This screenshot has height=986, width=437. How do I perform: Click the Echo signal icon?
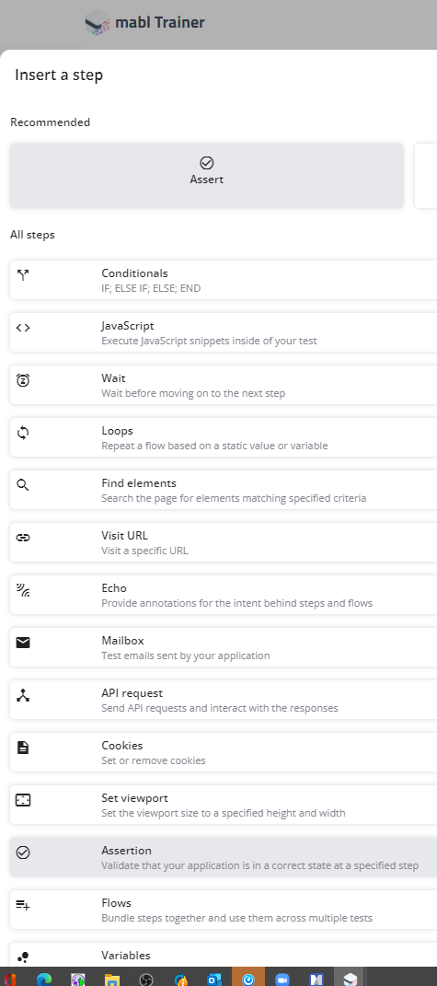point(23,590)
